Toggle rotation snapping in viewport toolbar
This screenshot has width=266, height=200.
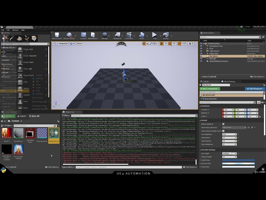[x=170, y=44]
